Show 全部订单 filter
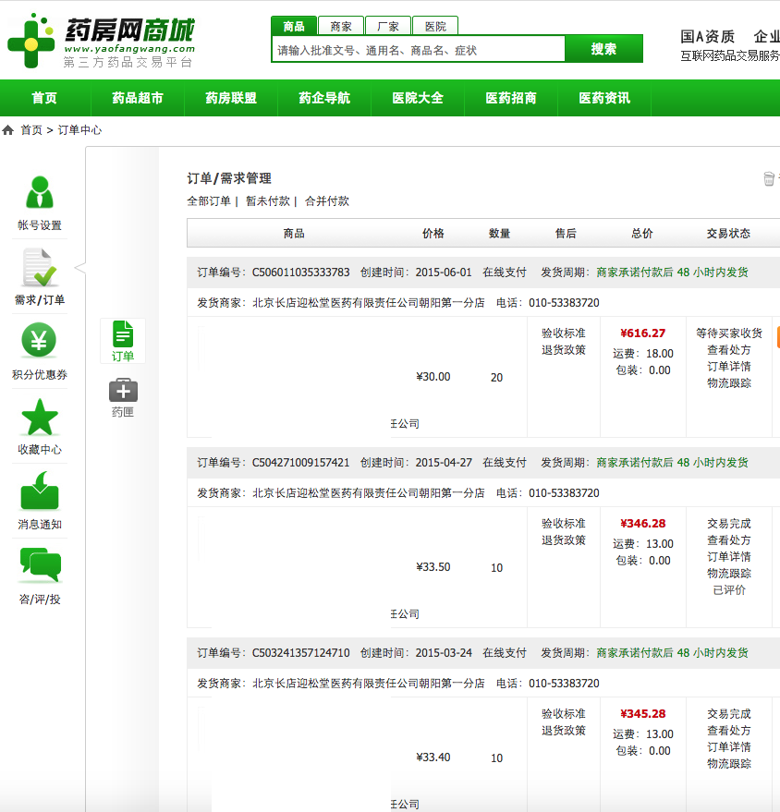 (x=209, y=201)
